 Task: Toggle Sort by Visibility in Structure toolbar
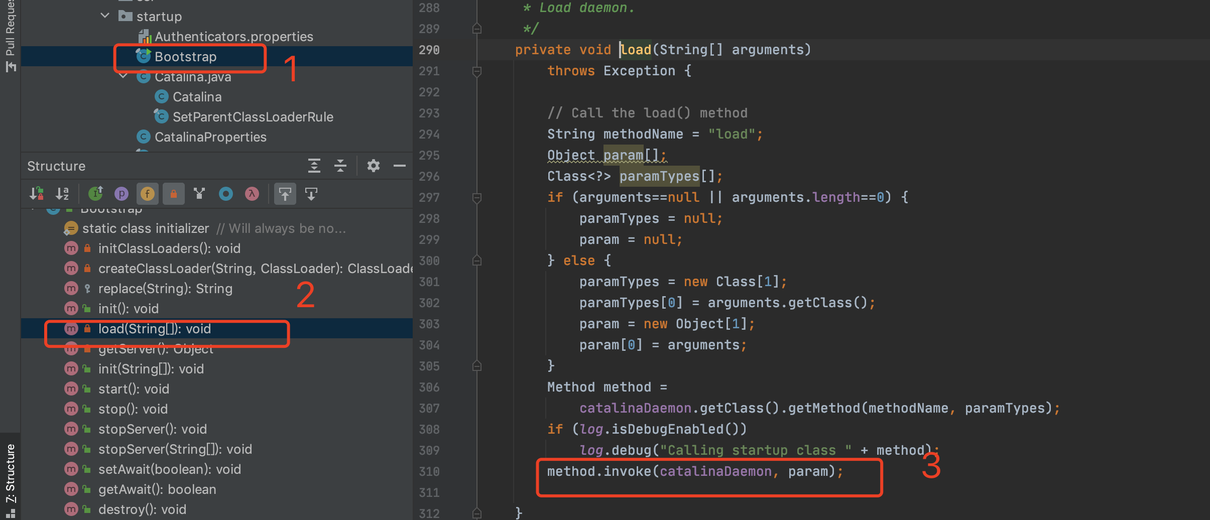pyautogui.click(x=36, y=194)
